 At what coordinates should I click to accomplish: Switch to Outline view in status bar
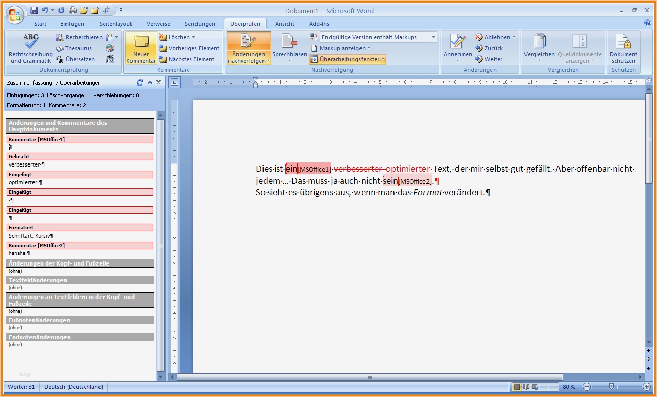(x=545, y=387)
